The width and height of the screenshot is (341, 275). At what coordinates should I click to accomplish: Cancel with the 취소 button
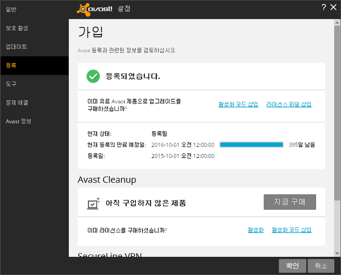pos(321,266)
